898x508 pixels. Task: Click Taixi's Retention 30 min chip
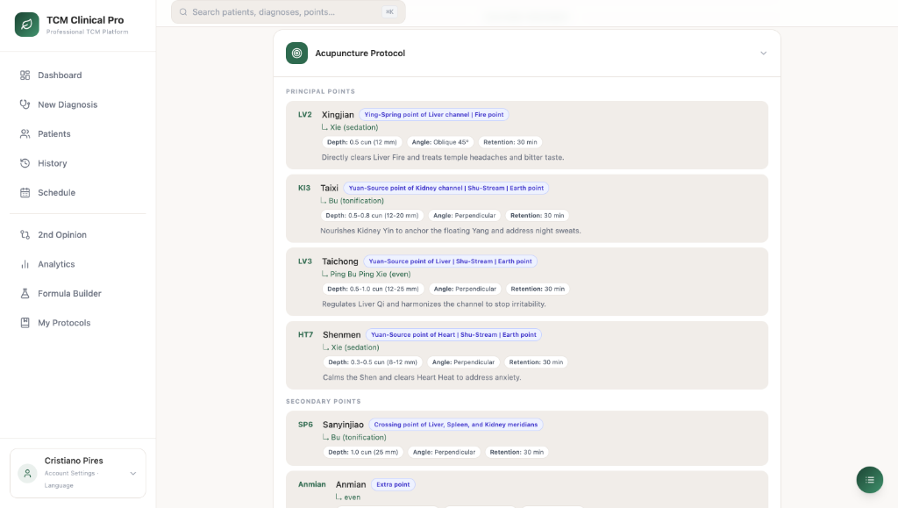point(538,215)
